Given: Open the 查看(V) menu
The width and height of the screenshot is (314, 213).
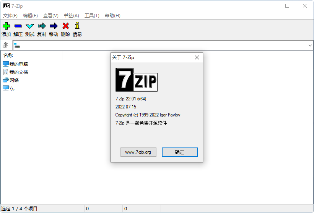Looking at the screenshot, I should click(50, 16).
